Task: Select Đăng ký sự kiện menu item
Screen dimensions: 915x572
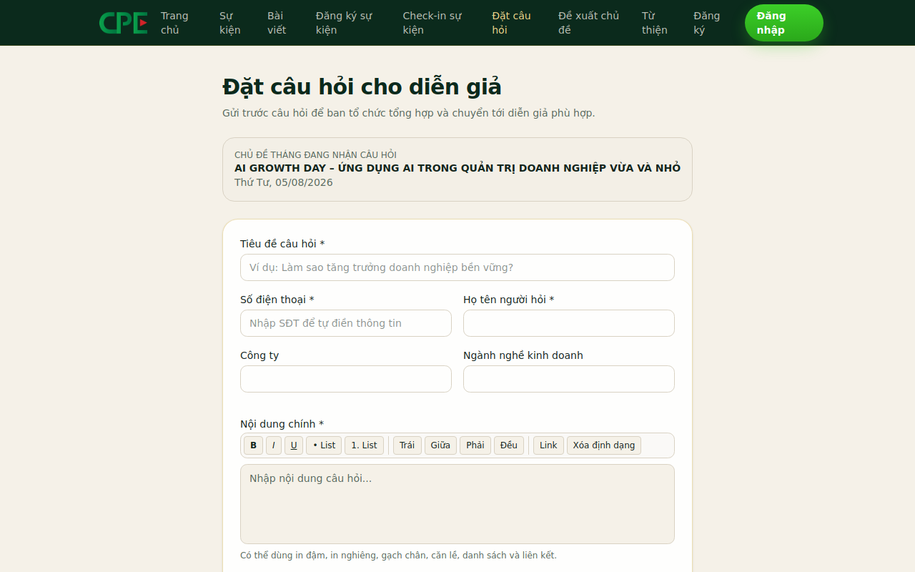Action: pyautogui.click(x=345, y=23)
